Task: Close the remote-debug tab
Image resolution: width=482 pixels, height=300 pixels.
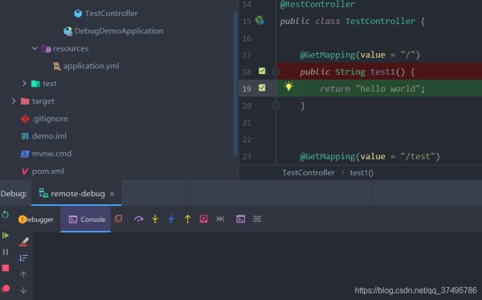Action: click(x=112, y=194)
